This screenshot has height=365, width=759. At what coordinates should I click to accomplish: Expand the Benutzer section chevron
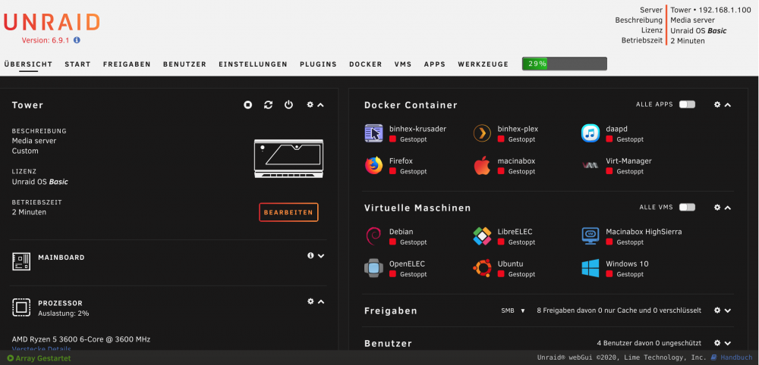[x=728, y=343]
